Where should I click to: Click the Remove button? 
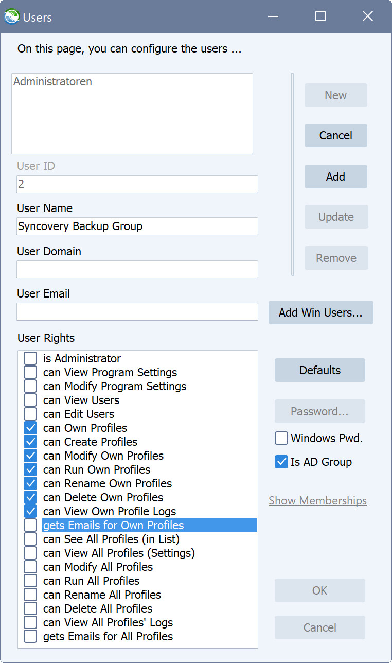336,258
